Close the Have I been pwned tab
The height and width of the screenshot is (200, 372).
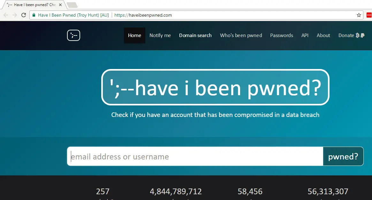coord(60,5)
